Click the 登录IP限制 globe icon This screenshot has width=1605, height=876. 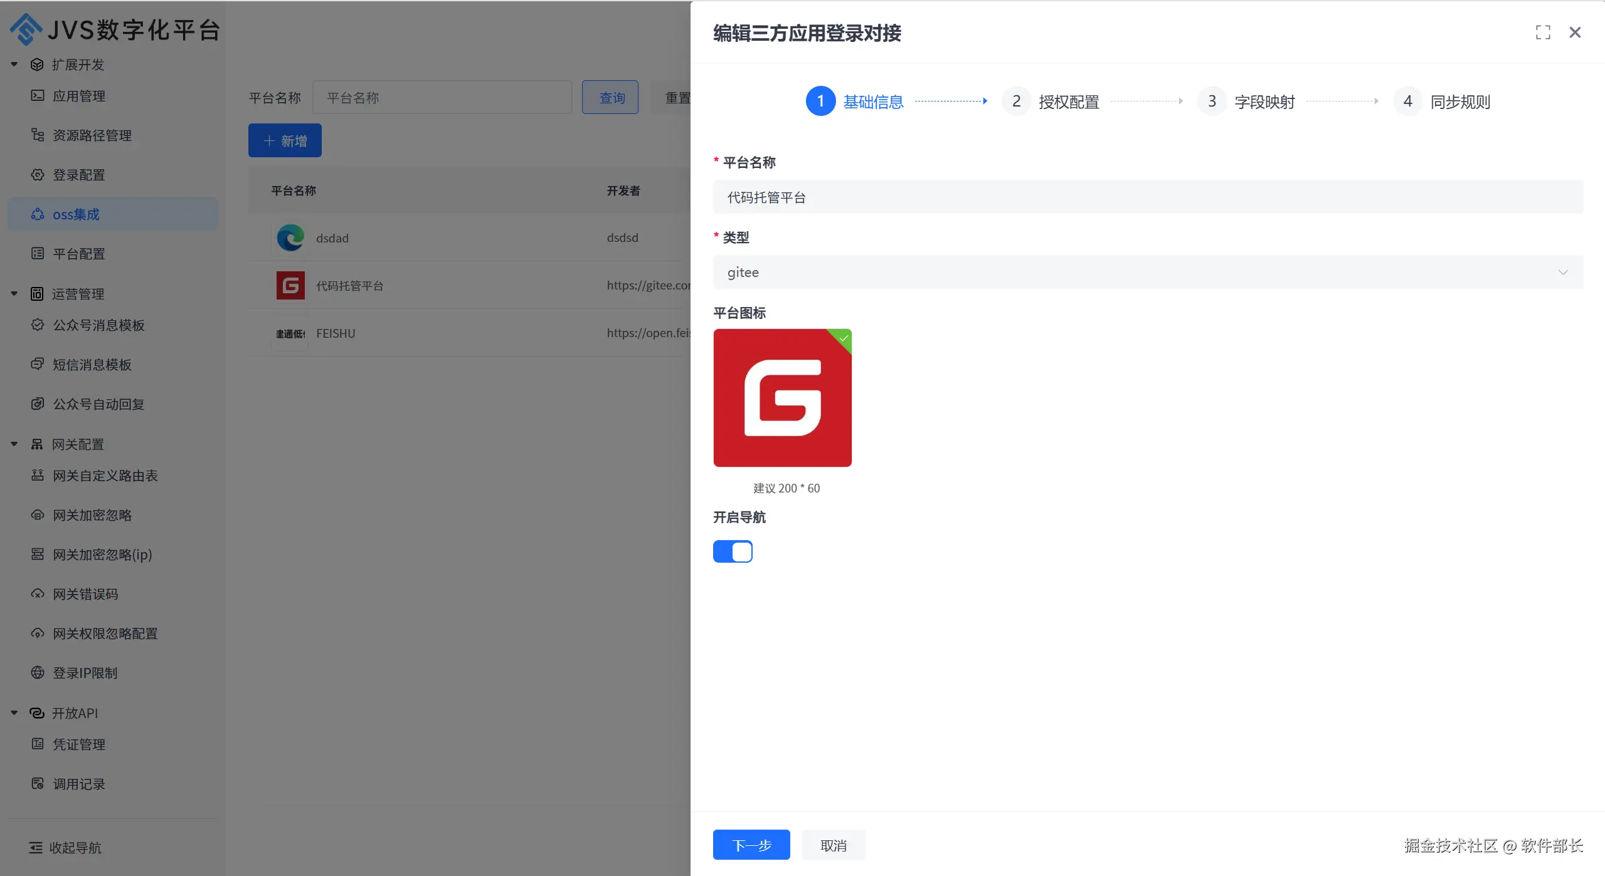tap(38, 673)
